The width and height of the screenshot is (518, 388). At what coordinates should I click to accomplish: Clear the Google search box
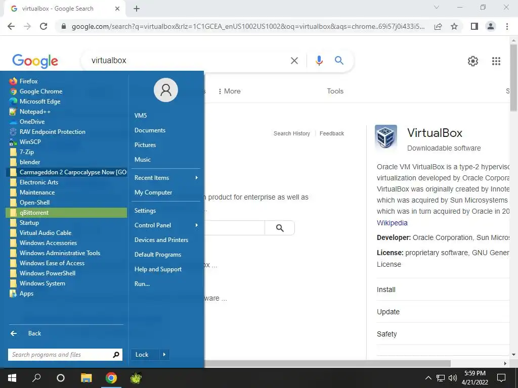pos(294,61)
